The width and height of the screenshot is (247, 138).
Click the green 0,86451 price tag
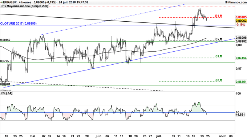241,82
